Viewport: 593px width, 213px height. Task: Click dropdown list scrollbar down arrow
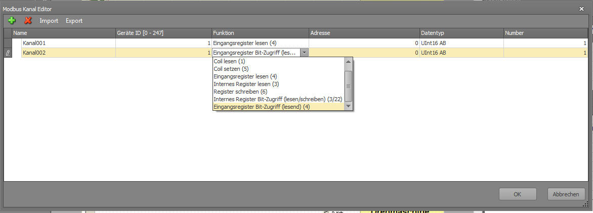pyautogui.click(x=348, y=107)
